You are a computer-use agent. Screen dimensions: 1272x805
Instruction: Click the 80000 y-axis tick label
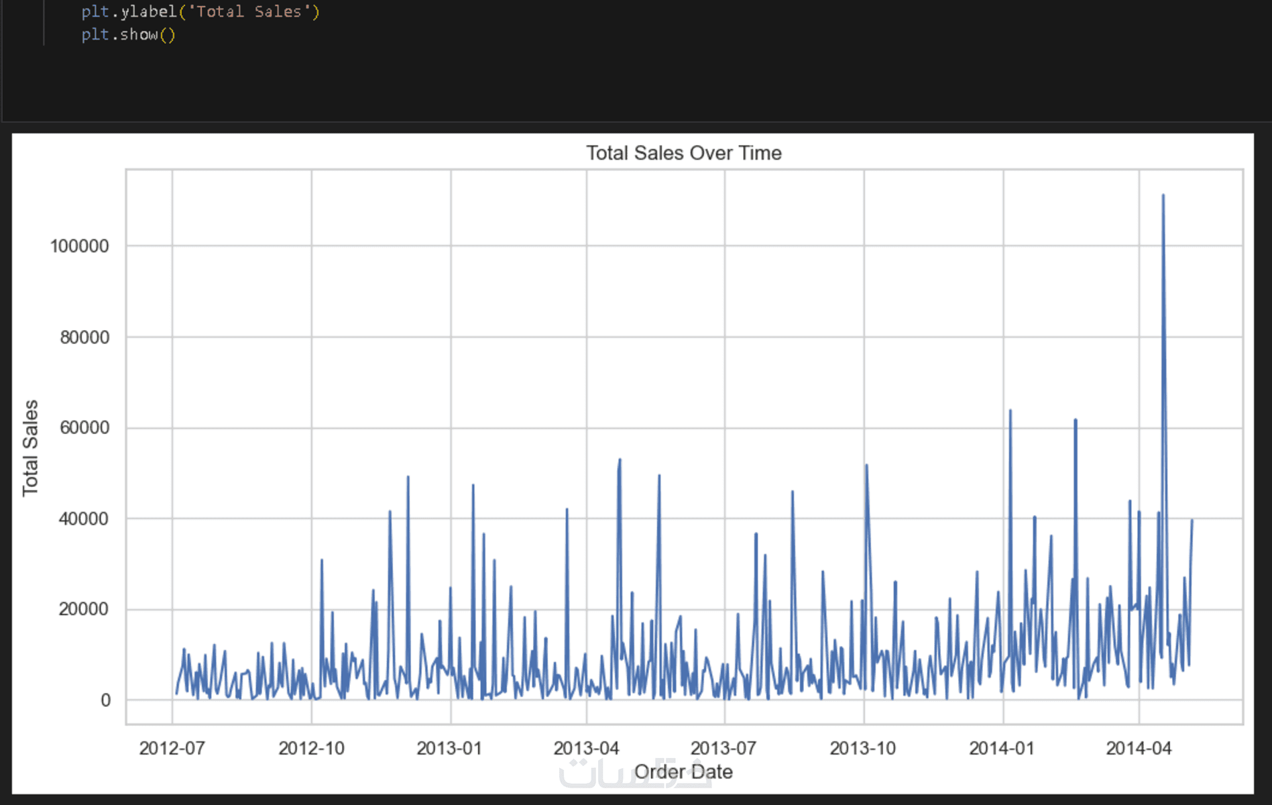tap(84, 337)
